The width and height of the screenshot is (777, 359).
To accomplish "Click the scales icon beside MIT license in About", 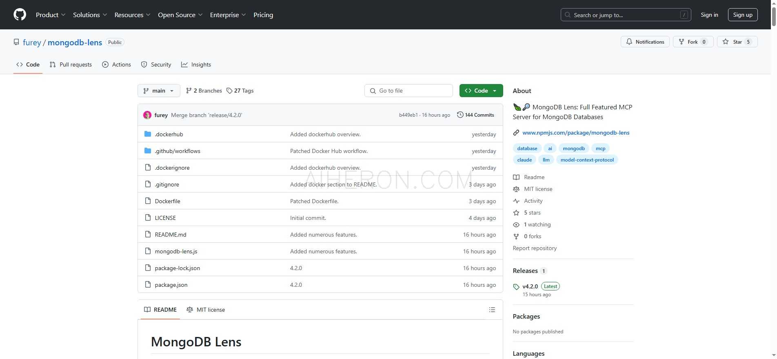I will pyautogui.click(x=516, y=189).
